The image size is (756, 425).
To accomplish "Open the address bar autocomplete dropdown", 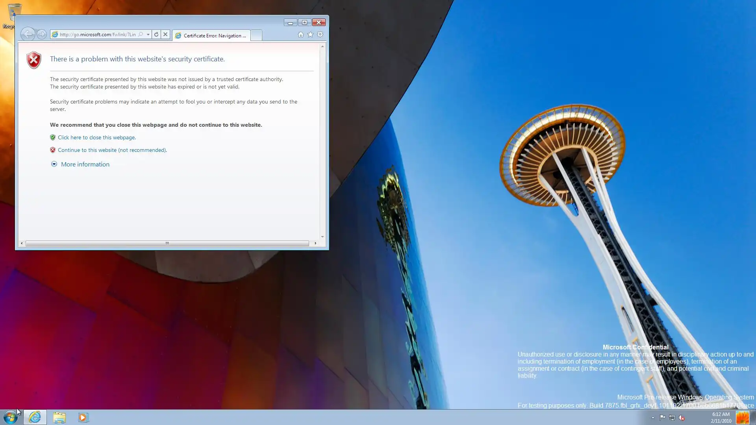I will pyautogui.click(x=148, y=34).
